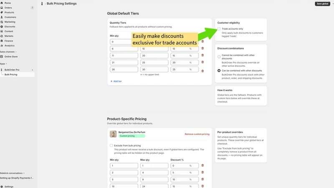The width and height of the screenshot is (334, 188).
Task: Click the Product-Specific Pricing heading
Action: [127, 119]
